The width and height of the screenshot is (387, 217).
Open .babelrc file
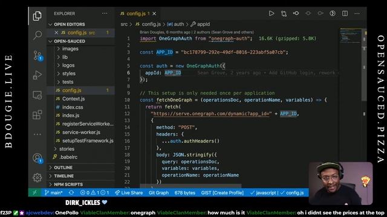click(68, 157)
